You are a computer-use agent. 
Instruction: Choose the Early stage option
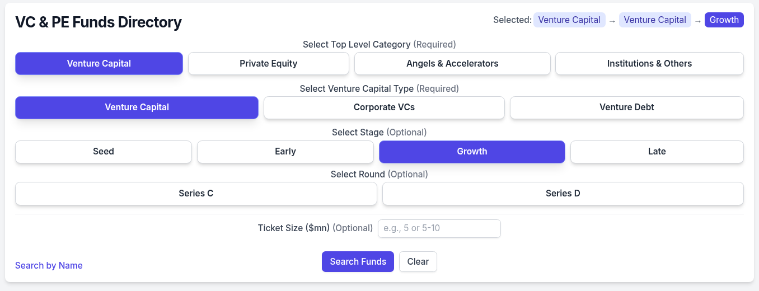coord(285,152)
